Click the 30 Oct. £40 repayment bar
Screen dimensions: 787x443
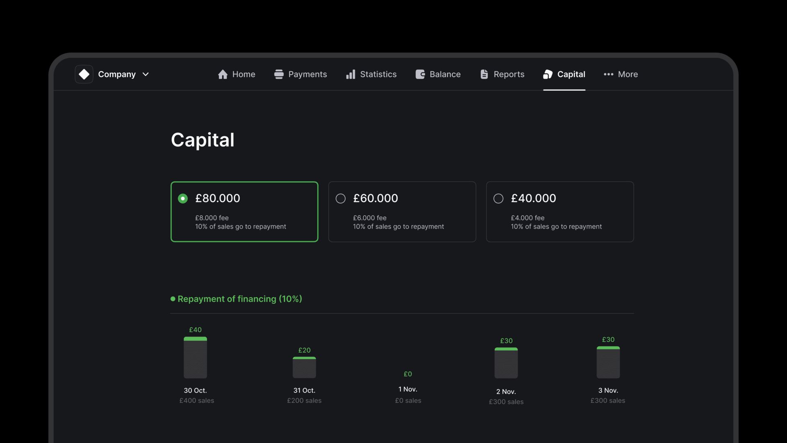point(195,358)
